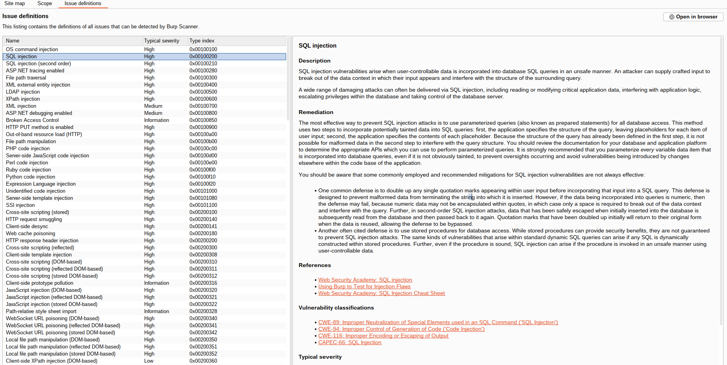Sort the list by Name column header
This screenshot has width=727, height=365.
(x=73, y=41)
